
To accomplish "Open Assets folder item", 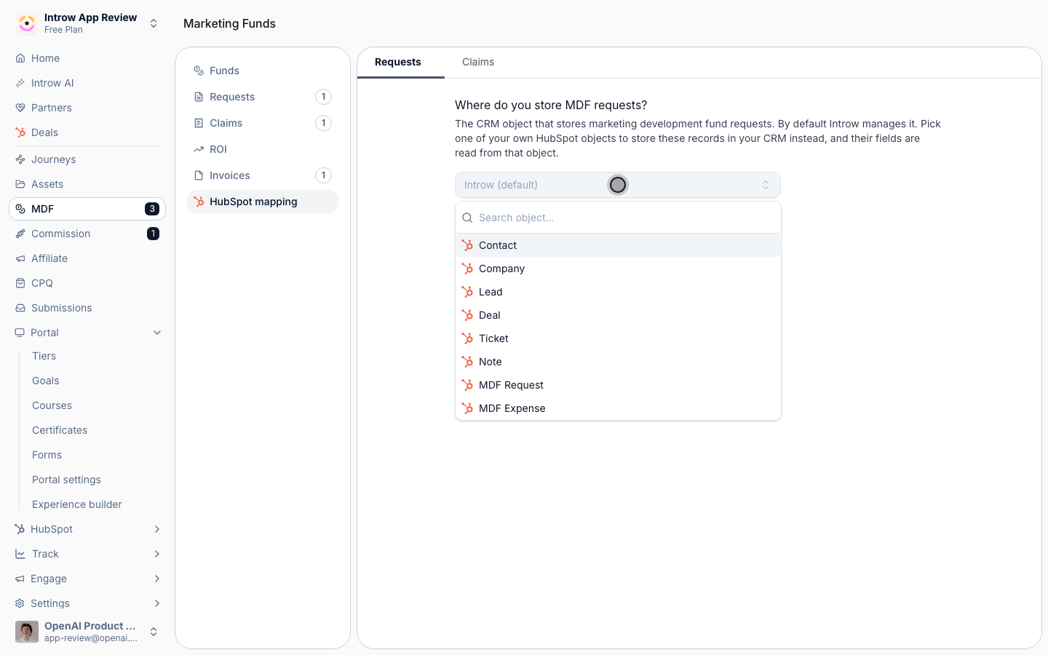I will (87, 184).
